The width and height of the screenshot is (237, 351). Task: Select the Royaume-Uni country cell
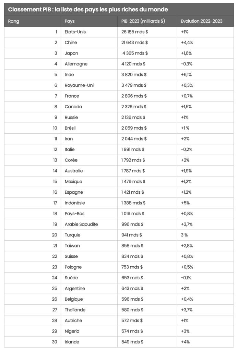point(79,85)
